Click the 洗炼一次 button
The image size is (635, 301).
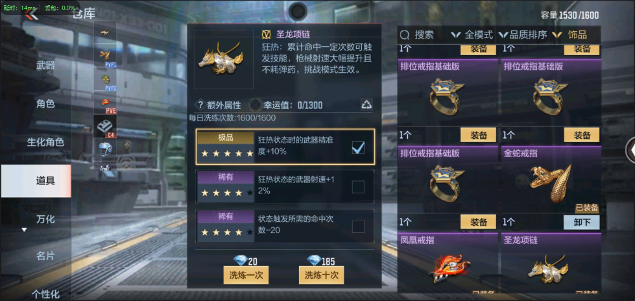click(246, 276)
